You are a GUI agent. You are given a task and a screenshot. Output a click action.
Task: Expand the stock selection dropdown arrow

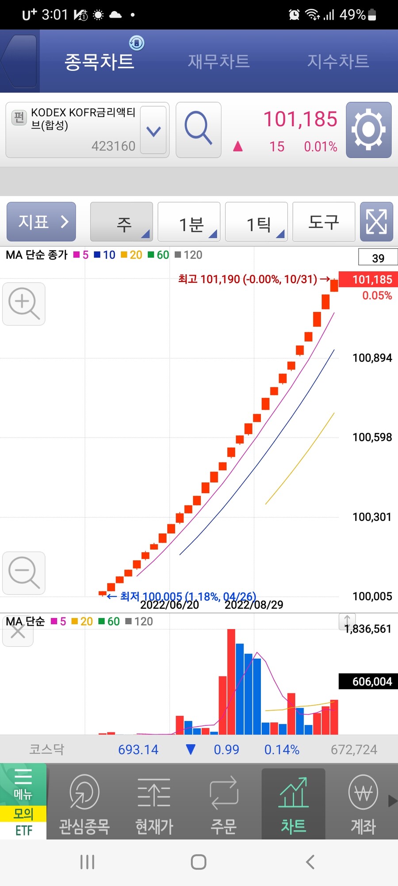click(x=153, y=131)
